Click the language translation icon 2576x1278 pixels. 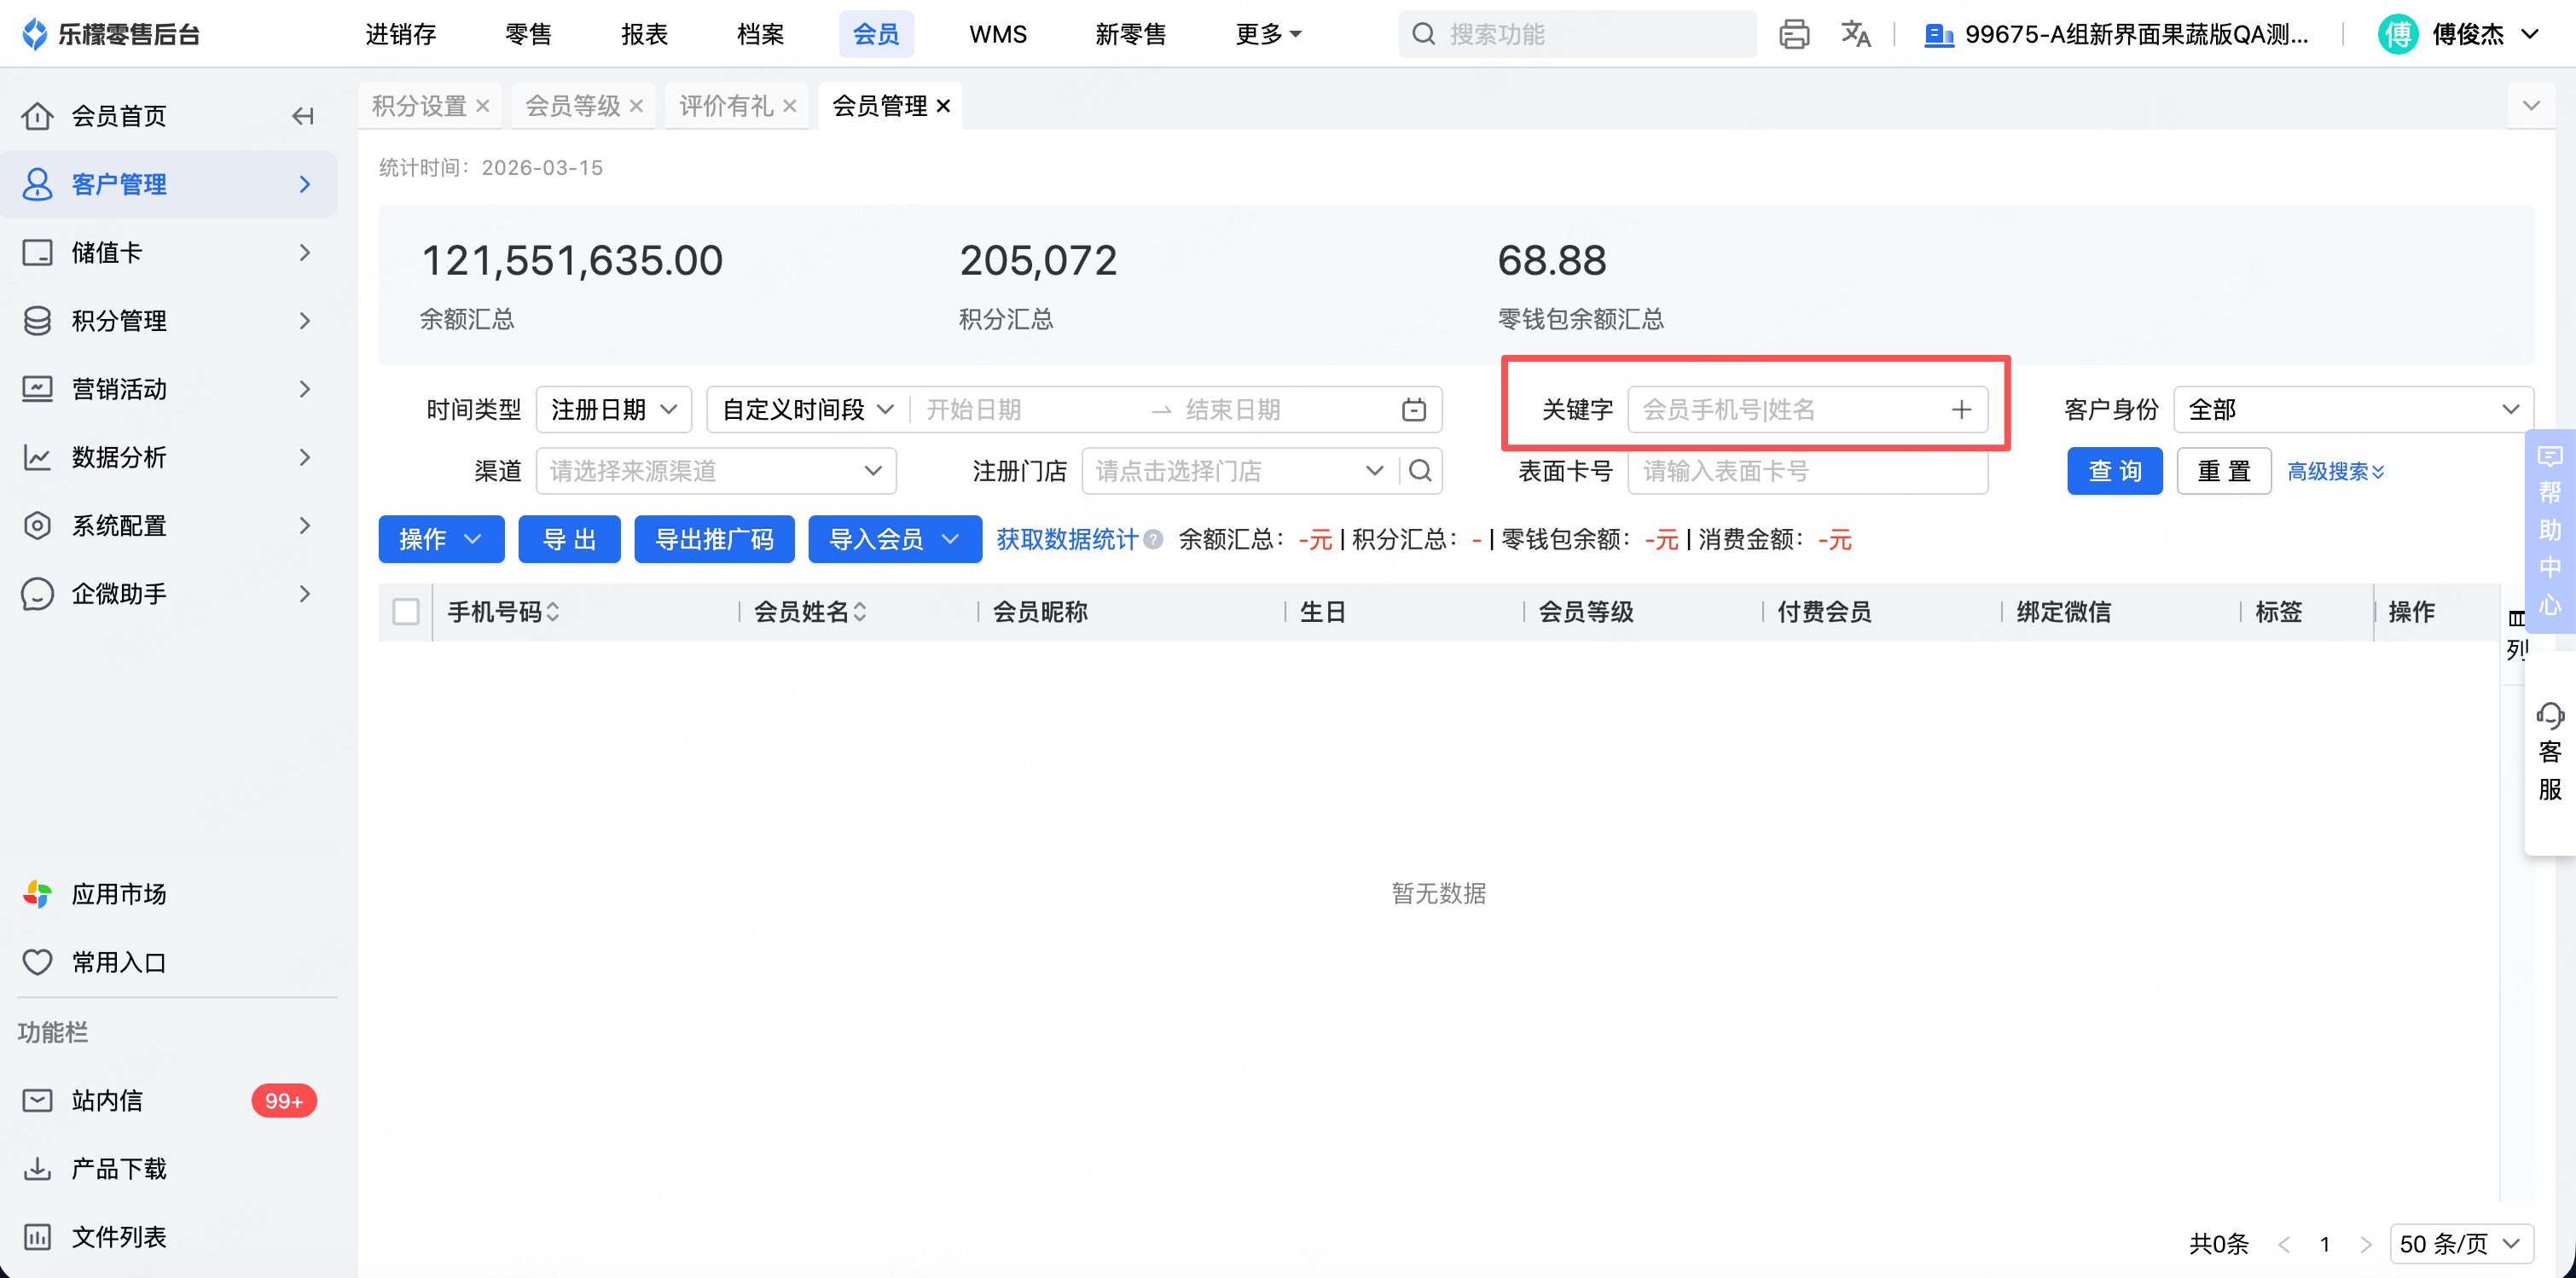pyautogui.click(x=1855, y=34)
